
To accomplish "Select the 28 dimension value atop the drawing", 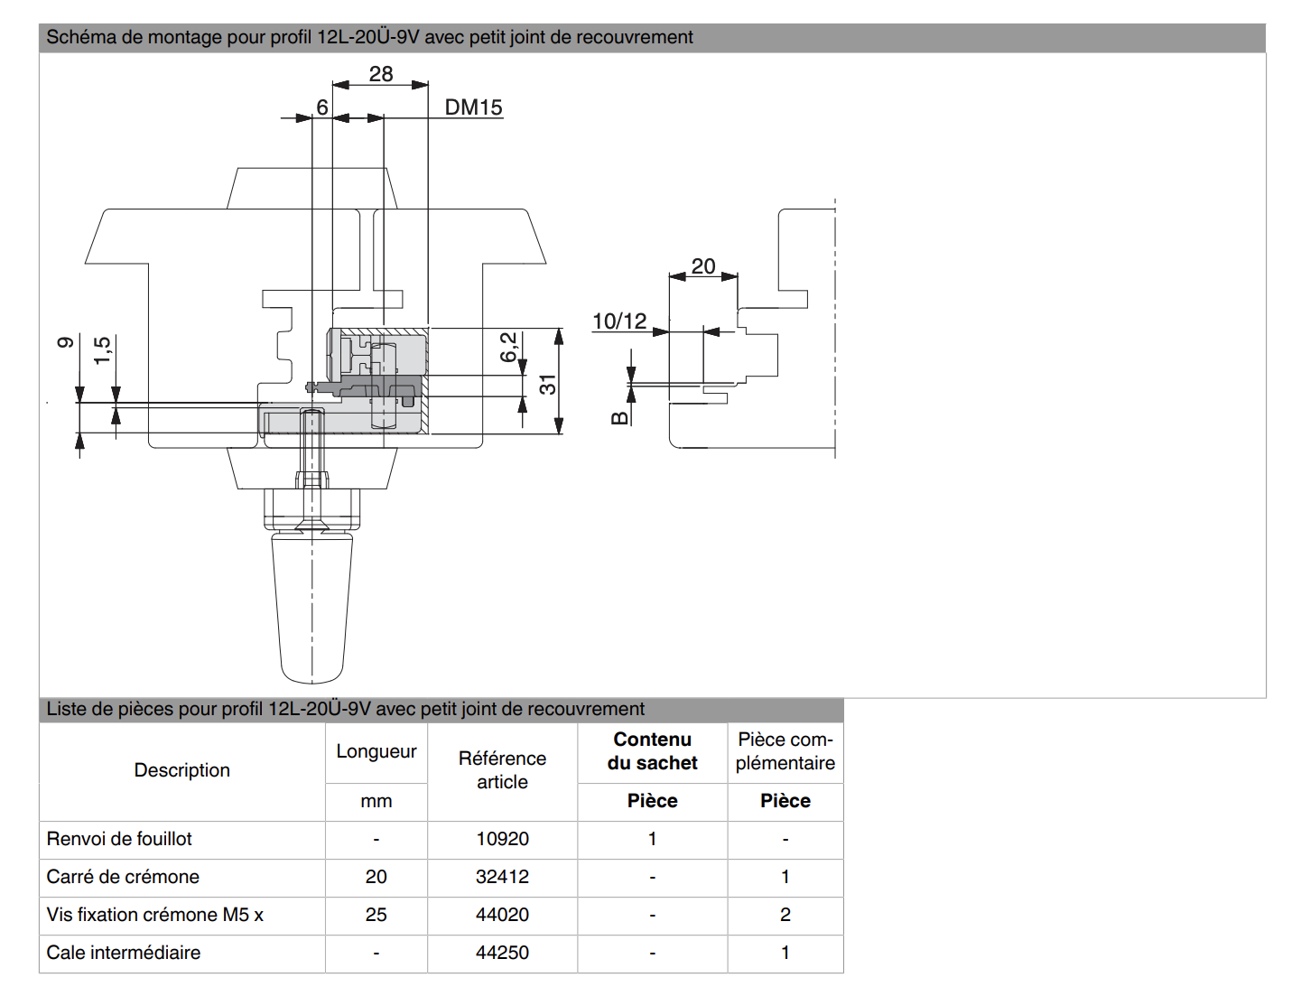I will (381, 74).
